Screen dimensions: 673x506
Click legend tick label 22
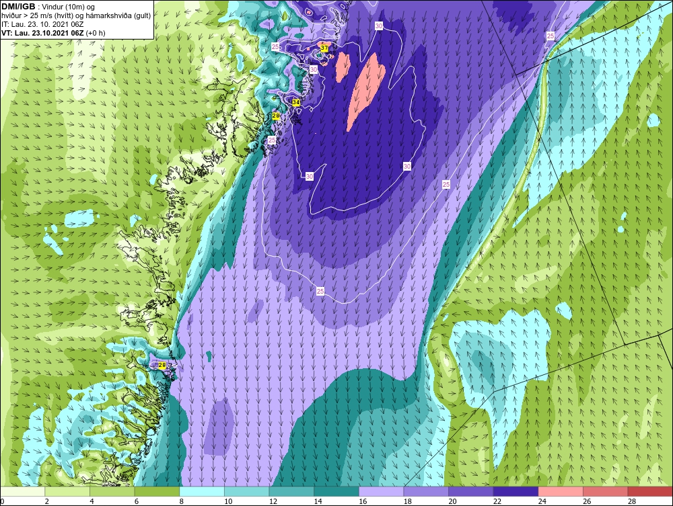click(497, 501)
